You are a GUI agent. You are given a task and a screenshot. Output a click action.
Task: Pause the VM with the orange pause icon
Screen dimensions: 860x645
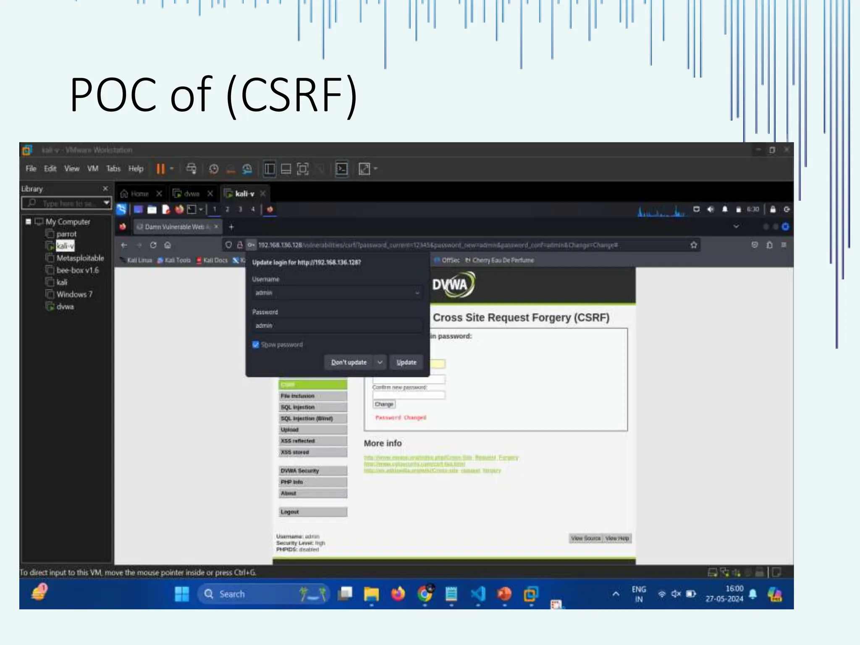tap(160, 169)
